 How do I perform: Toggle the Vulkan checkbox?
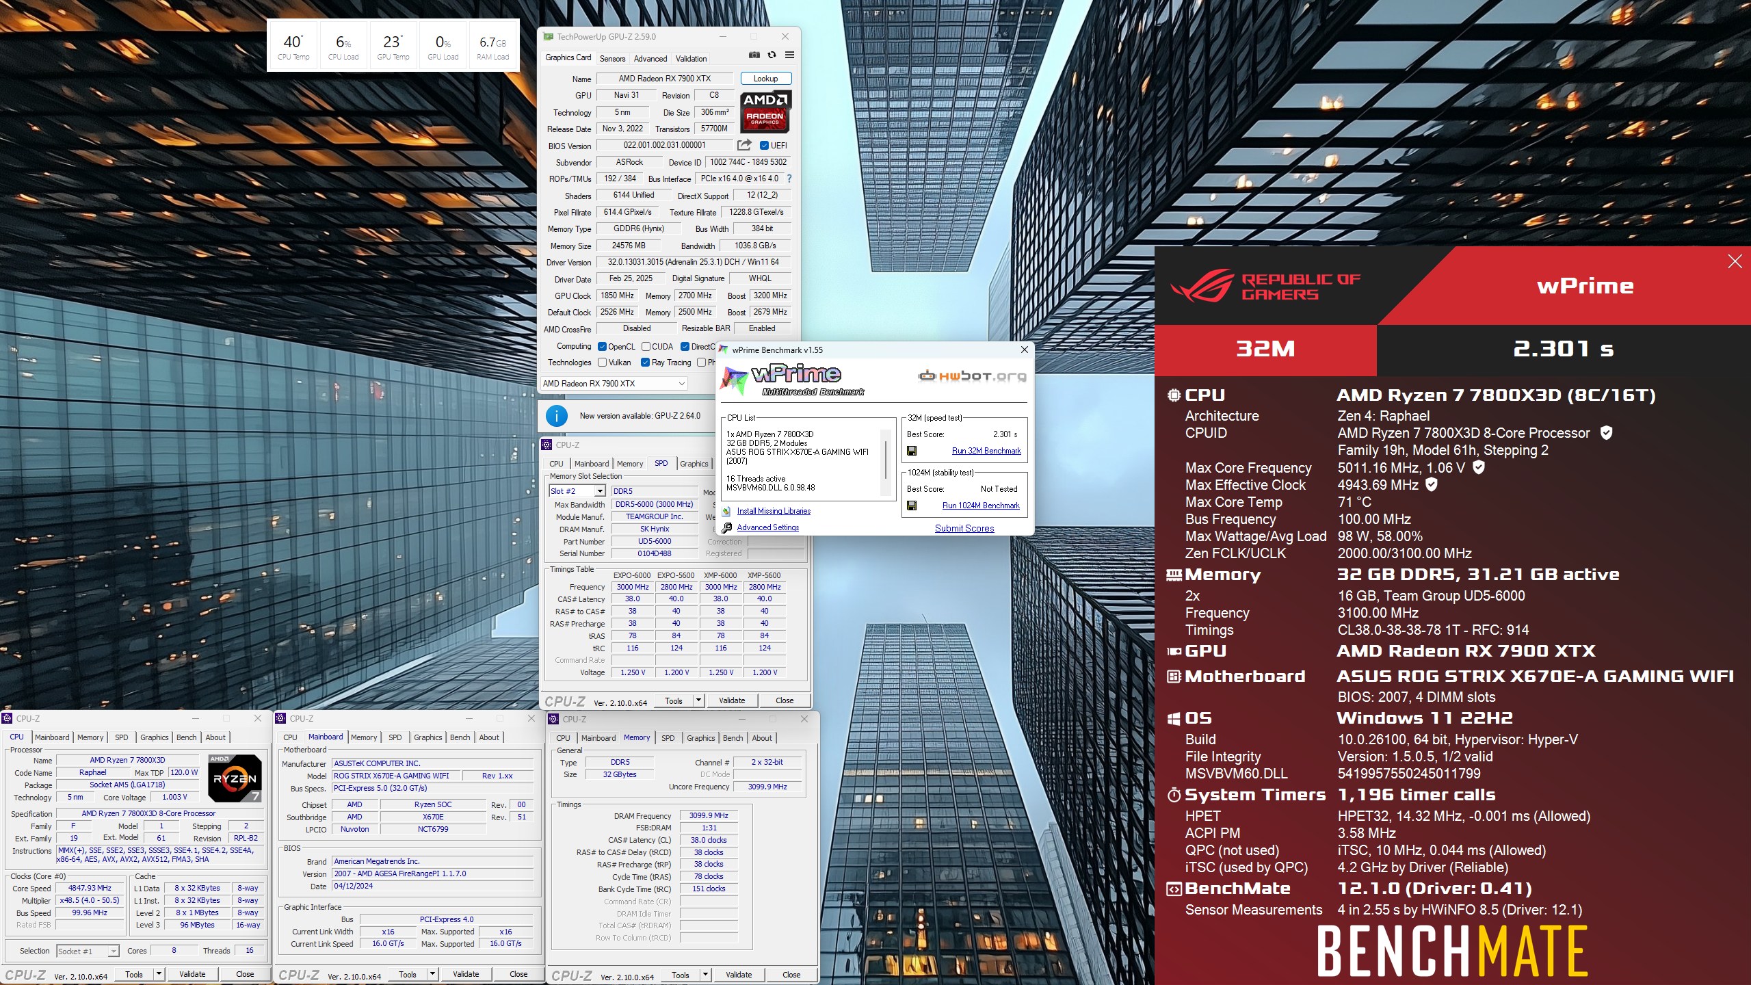[602, 363]
